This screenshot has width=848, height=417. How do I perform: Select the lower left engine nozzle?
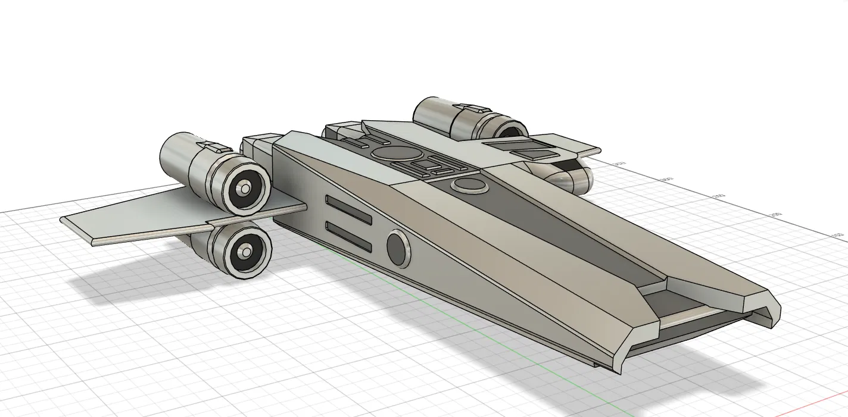point(245,251)
